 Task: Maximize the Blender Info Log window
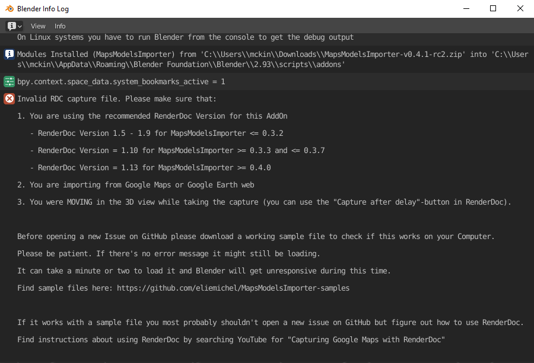coord(493,8)
